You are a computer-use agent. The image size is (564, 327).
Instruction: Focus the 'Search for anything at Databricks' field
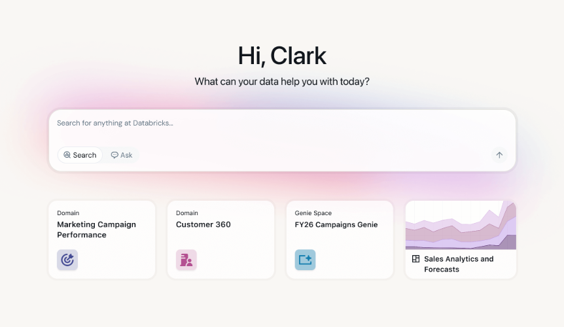262,123
